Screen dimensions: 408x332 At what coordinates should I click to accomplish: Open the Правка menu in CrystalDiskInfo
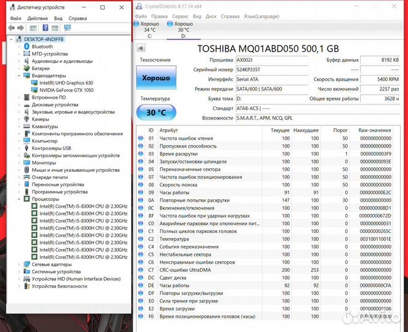[x=159, y=17]
